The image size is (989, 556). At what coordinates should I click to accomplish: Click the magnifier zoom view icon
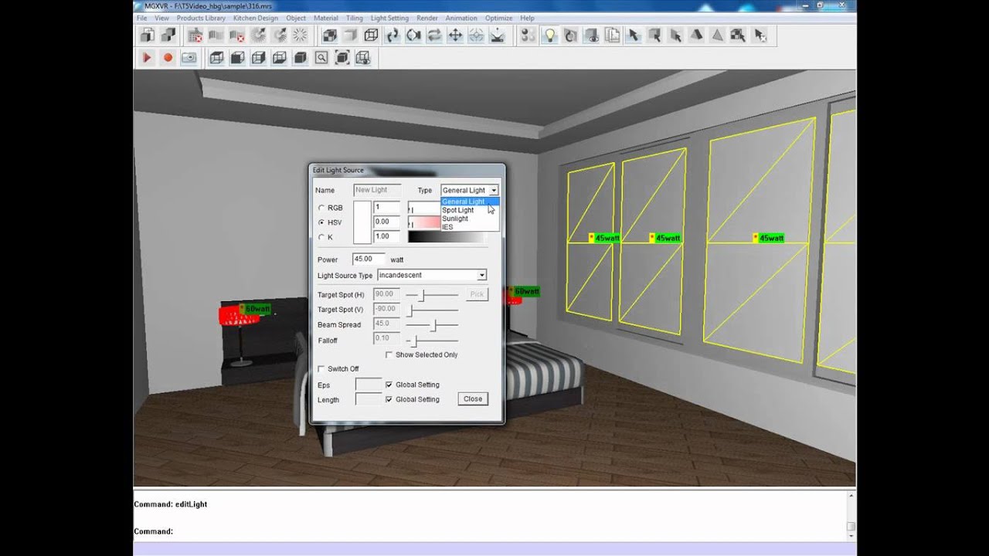tap(321, 57)
